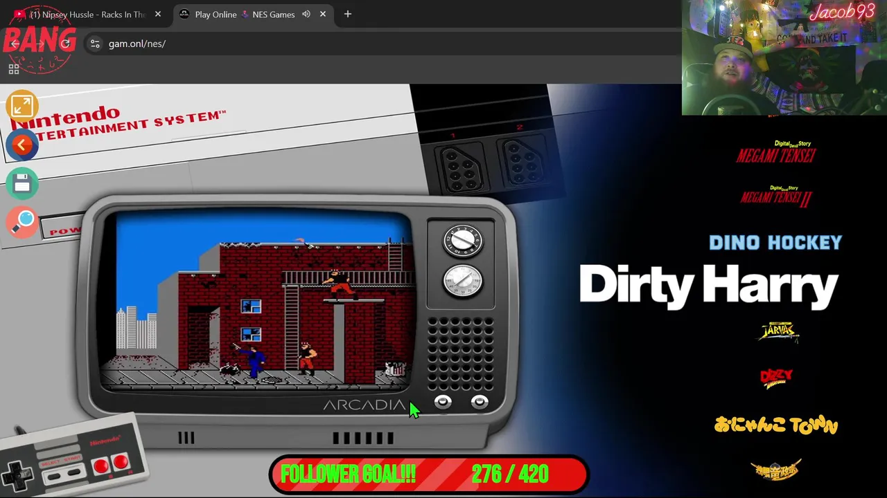Click the right small TV button beside Arcadia

(x=479, y=402)
